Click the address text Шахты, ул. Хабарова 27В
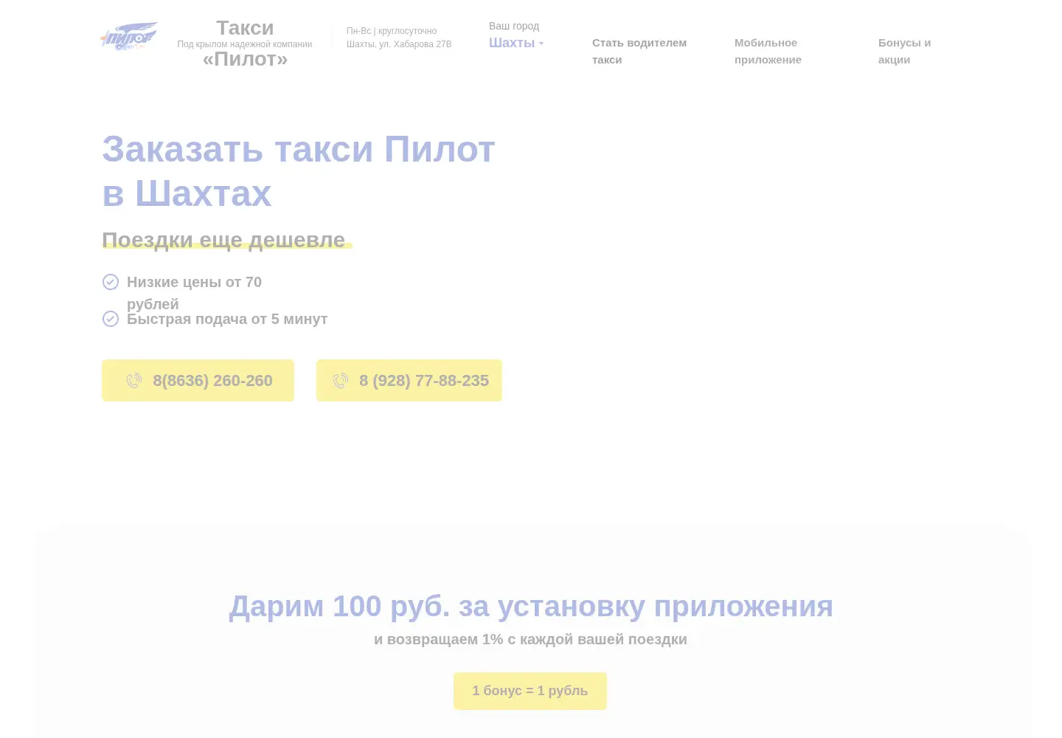 tap(399, 44)
